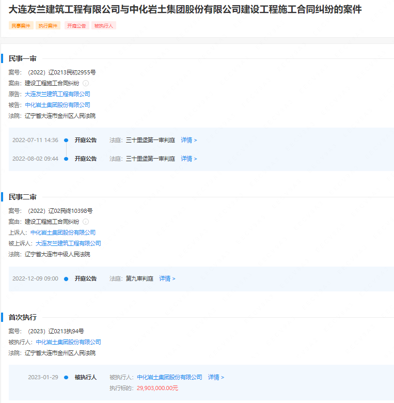Click courtroom text 第九审判庭
This screenshot has height=403, width=394.
point(139,278)
